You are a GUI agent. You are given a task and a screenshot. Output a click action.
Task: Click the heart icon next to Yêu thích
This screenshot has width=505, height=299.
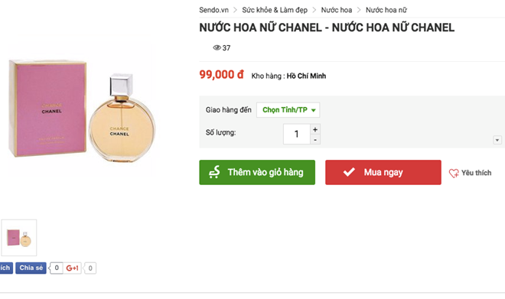454,173
